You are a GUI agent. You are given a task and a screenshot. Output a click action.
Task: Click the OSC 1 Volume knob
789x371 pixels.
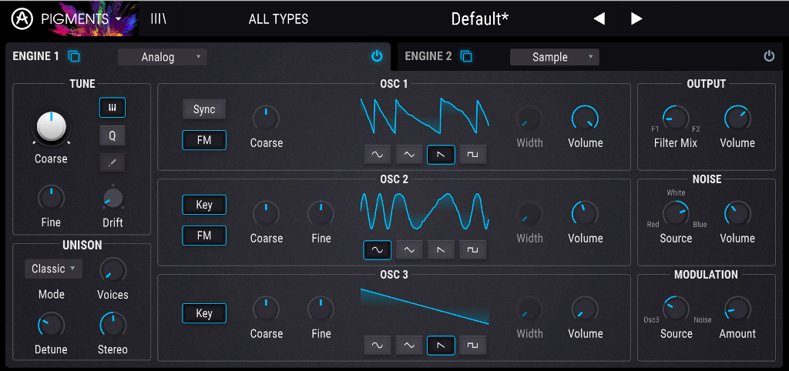click(586, 119)
